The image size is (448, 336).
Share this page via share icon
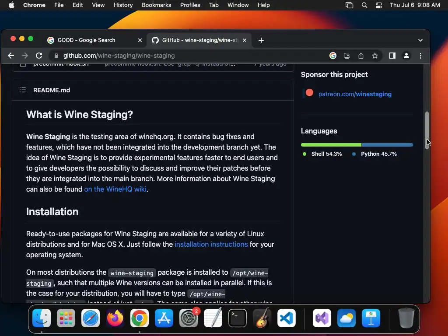pyautogui.click(x=361, y=56)
